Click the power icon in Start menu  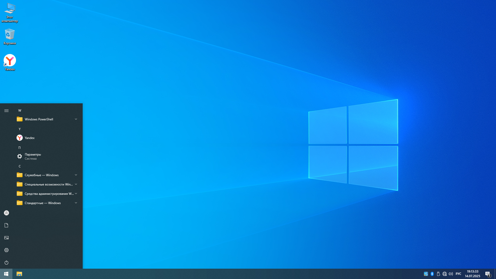pos(6,262)
